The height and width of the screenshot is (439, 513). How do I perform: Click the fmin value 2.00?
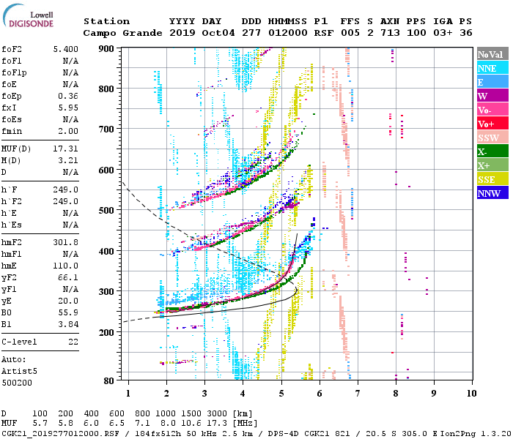(68, 131)
